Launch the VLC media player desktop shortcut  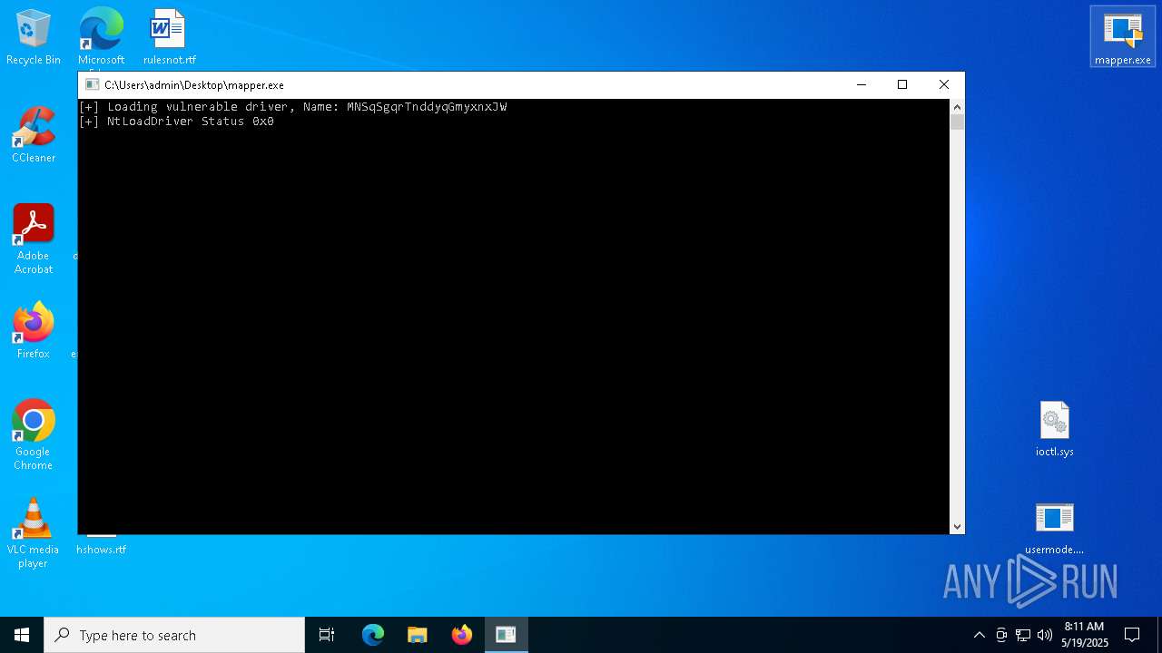pyautogui.click(x=34, y=533)
